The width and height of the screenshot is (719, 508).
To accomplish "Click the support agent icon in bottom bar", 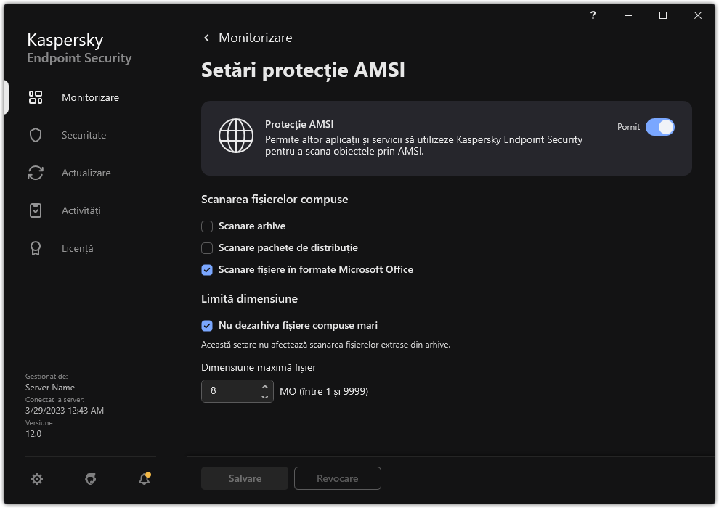I will coord(91,478).
